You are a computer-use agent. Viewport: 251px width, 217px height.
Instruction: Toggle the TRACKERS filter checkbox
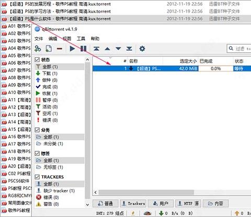click(37, 177)
